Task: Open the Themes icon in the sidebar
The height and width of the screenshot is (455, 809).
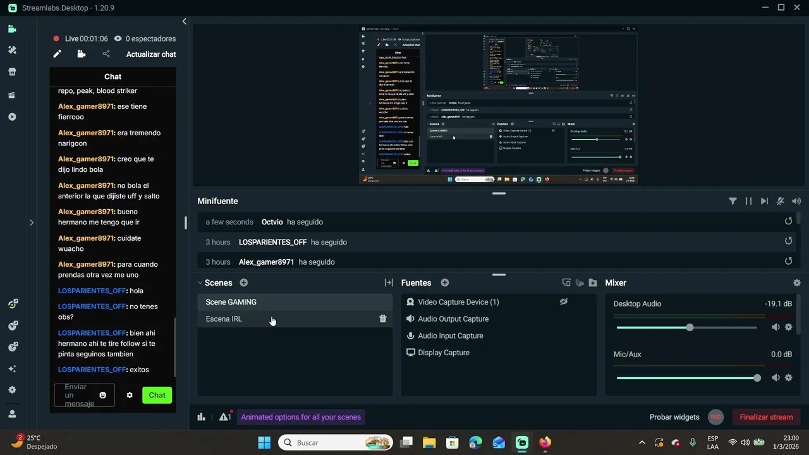Action: (x=12, y=50)
